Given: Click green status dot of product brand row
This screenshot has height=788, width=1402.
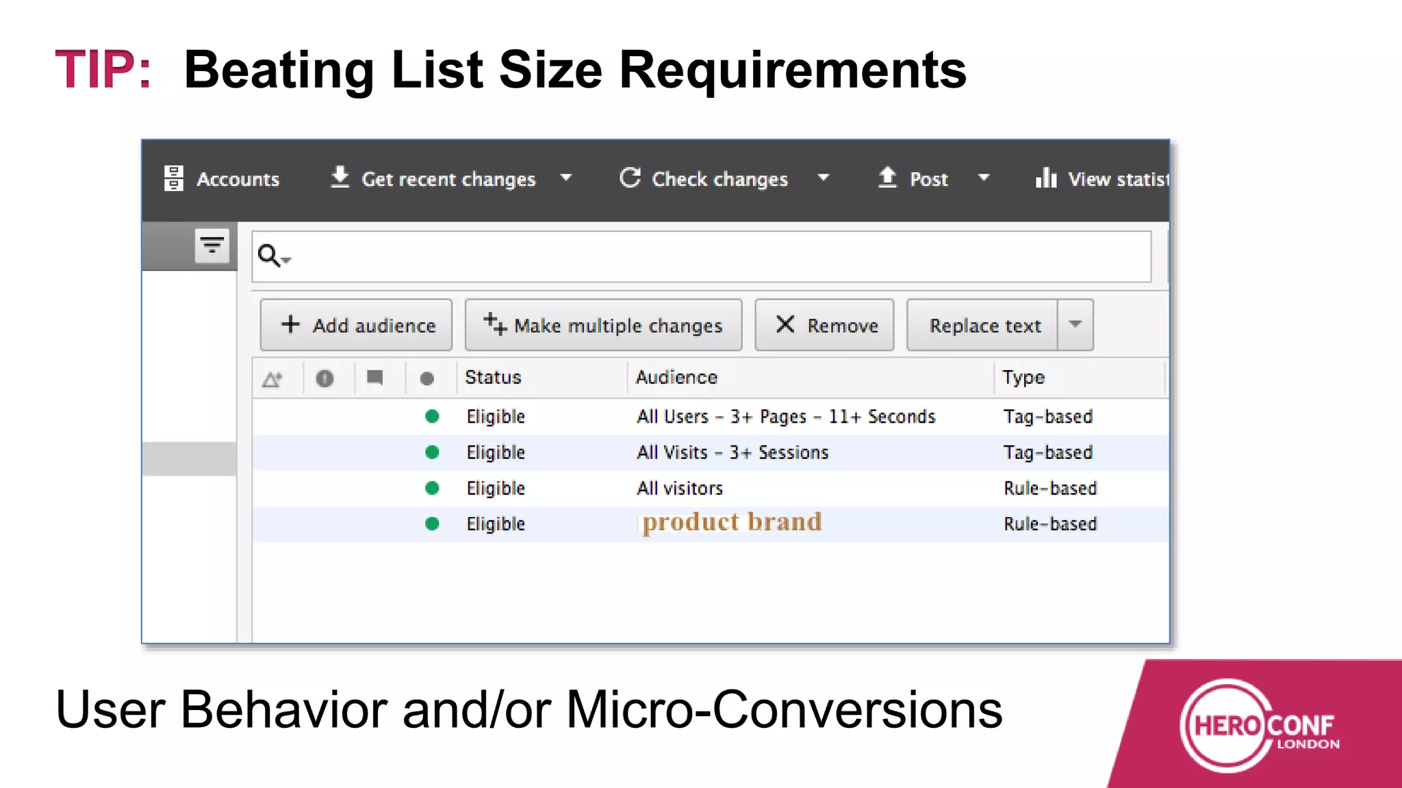Looking at the screenshot, I should (432, 523).
